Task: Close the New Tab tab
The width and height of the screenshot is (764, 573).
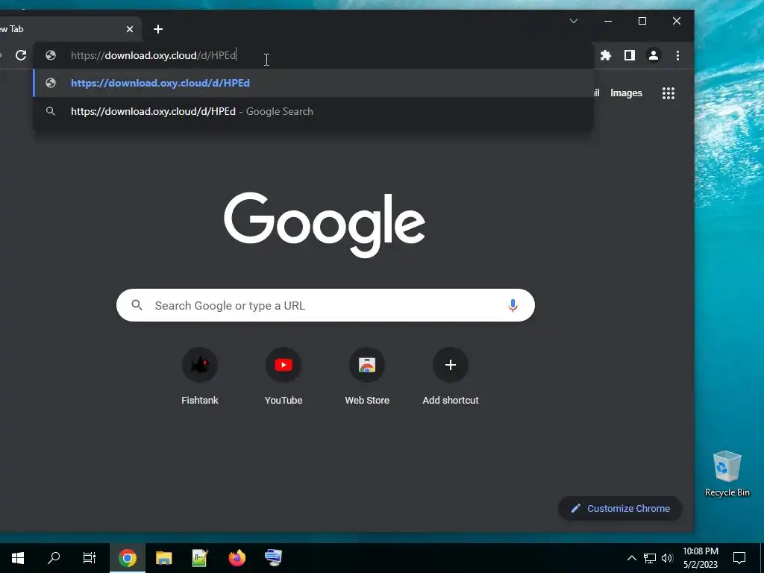Action: [130, 29]
